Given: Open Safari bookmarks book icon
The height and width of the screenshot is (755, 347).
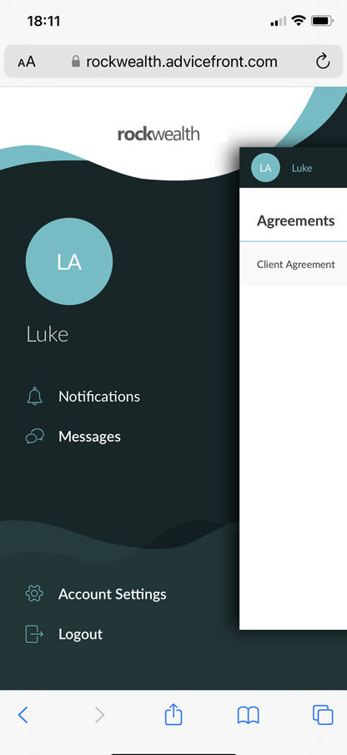Looking at the screenshot, I should pos(249,715).
